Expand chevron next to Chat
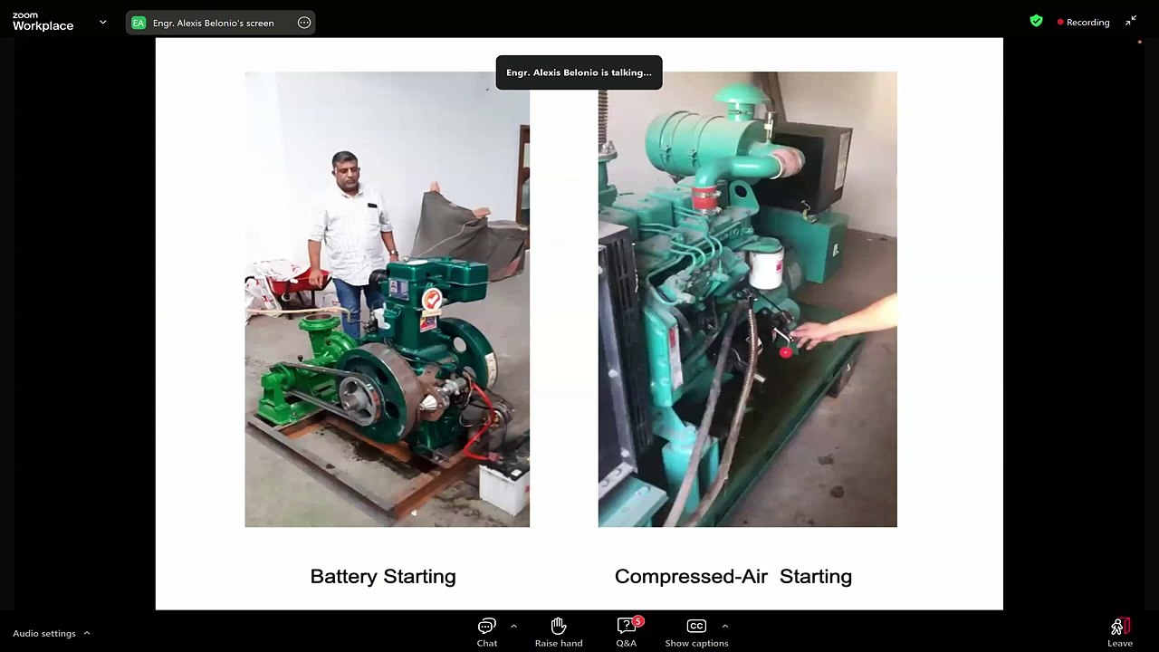 (x=513, y=626)
